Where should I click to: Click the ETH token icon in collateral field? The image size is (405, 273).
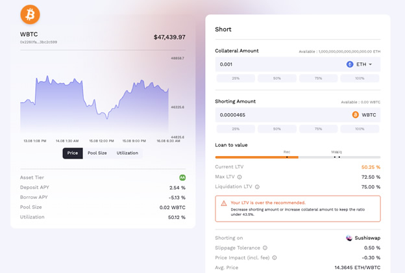[x=350, y=64]
